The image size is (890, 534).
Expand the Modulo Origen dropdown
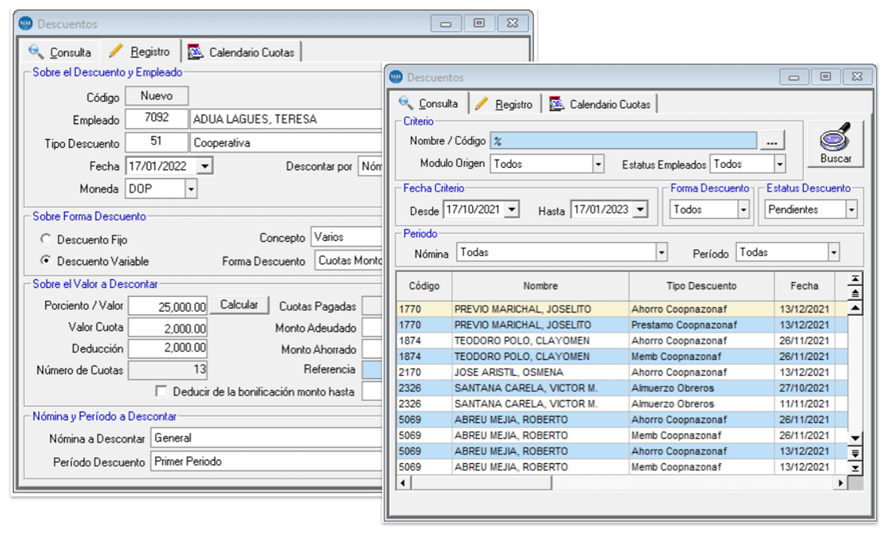click(x=598, y=164)
